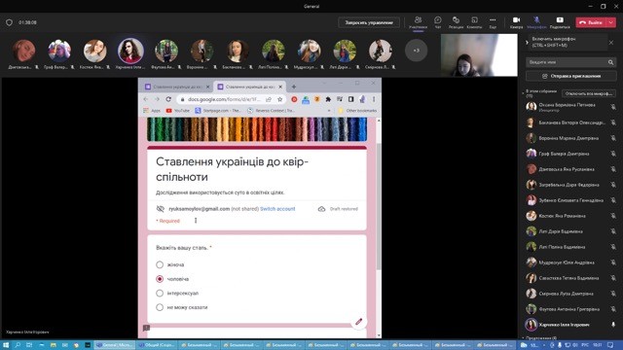The height and width of the screenshot is (350, 623).
Task: Select the "не можу сказати" radio option
Action: 160,307
